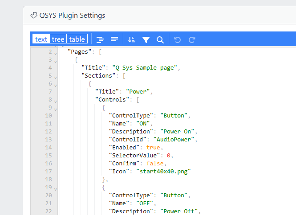Click the "Confirm" false value
Viewport: 296px width, 215px height.
[156, 163]
